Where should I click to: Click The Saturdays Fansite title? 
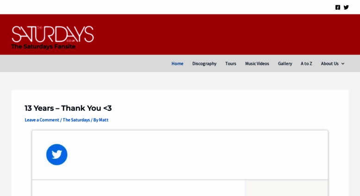tap(43, 47)
